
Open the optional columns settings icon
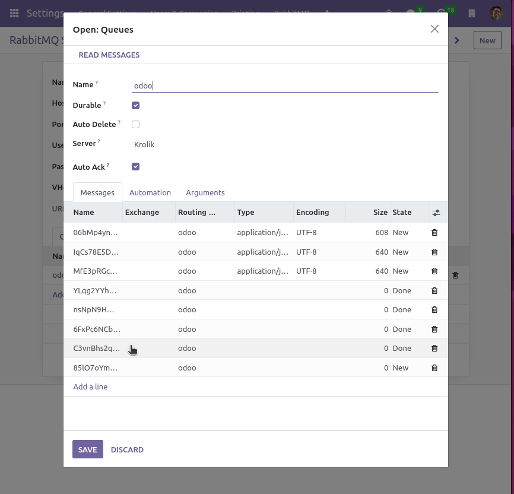coord(436,213)
